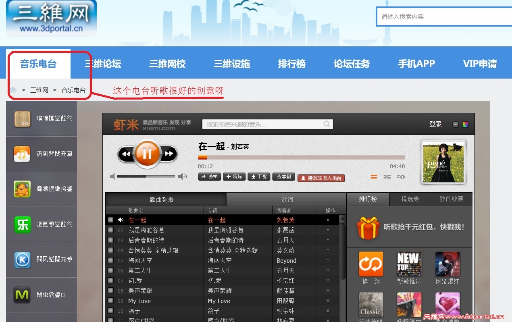Open the small dropdown arrow beside 登录
This screenshot has width=512, height=322.
coord(456,125)
